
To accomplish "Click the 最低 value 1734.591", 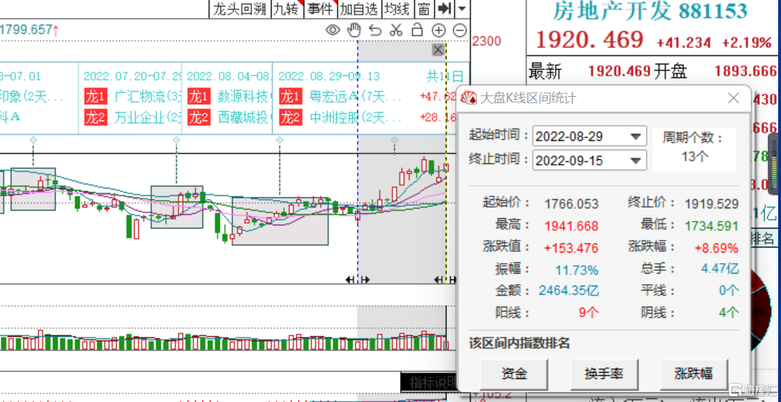I will click(x=711, y=227).
